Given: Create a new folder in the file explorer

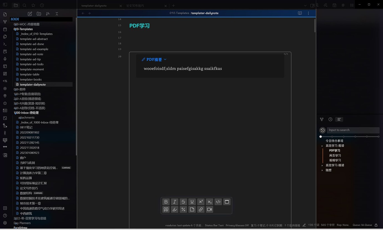Looking at the screenshot, I should (39, 14).
